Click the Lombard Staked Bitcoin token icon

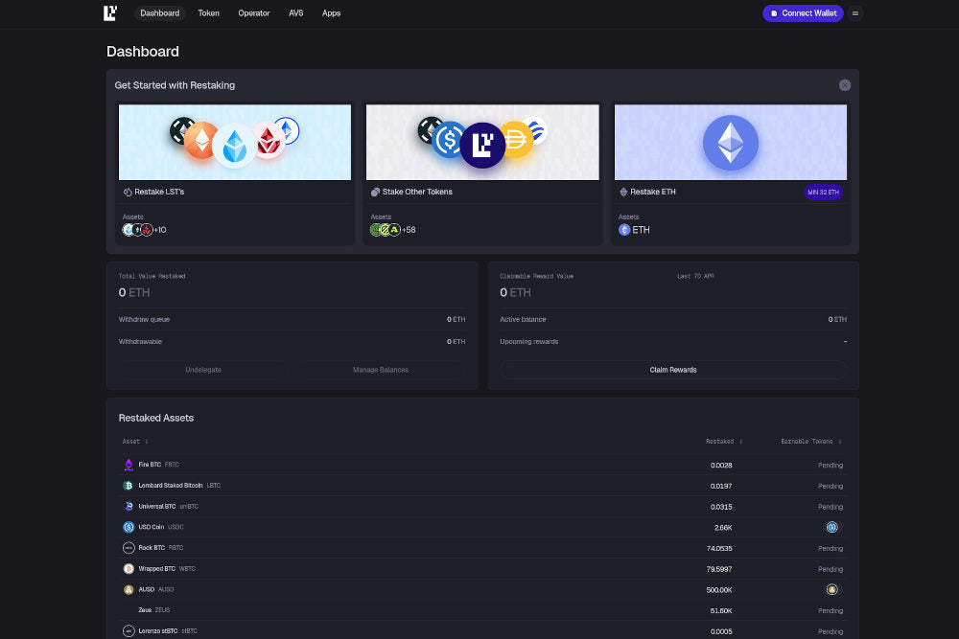coord(129,486)
